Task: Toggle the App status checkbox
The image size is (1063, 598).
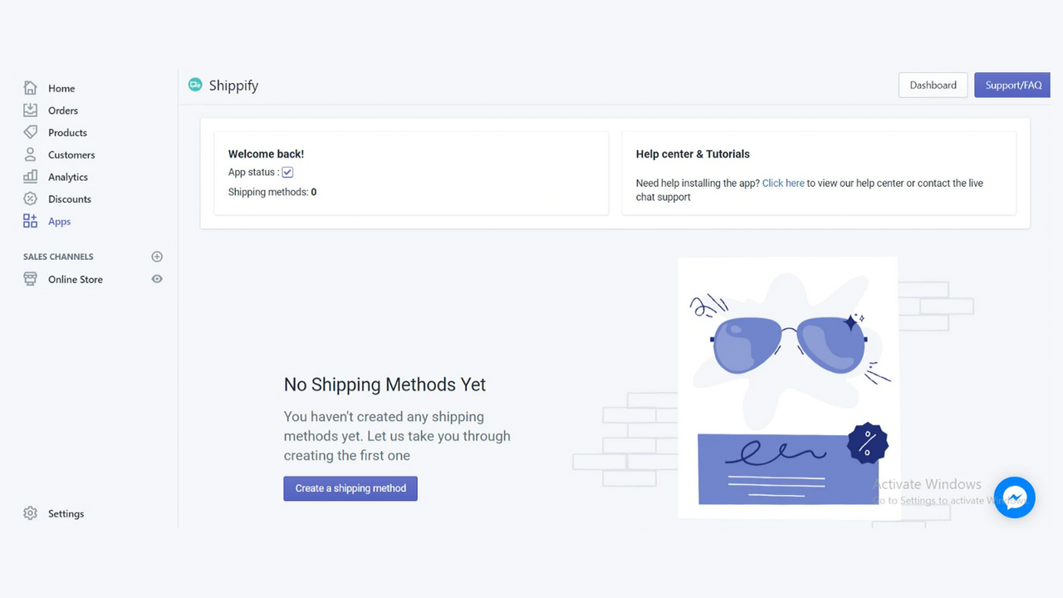Action: click(287, 172)
